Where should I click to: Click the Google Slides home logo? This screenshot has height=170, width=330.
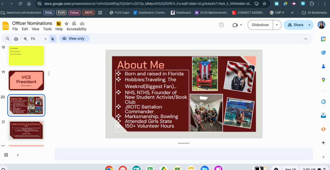[6, 26]
